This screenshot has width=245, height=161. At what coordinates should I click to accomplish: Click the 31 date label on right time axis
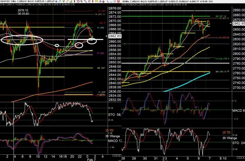(156, 158)
